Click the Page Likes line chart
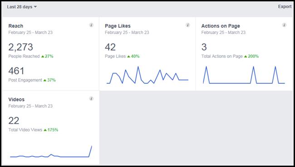 point(147,75)
